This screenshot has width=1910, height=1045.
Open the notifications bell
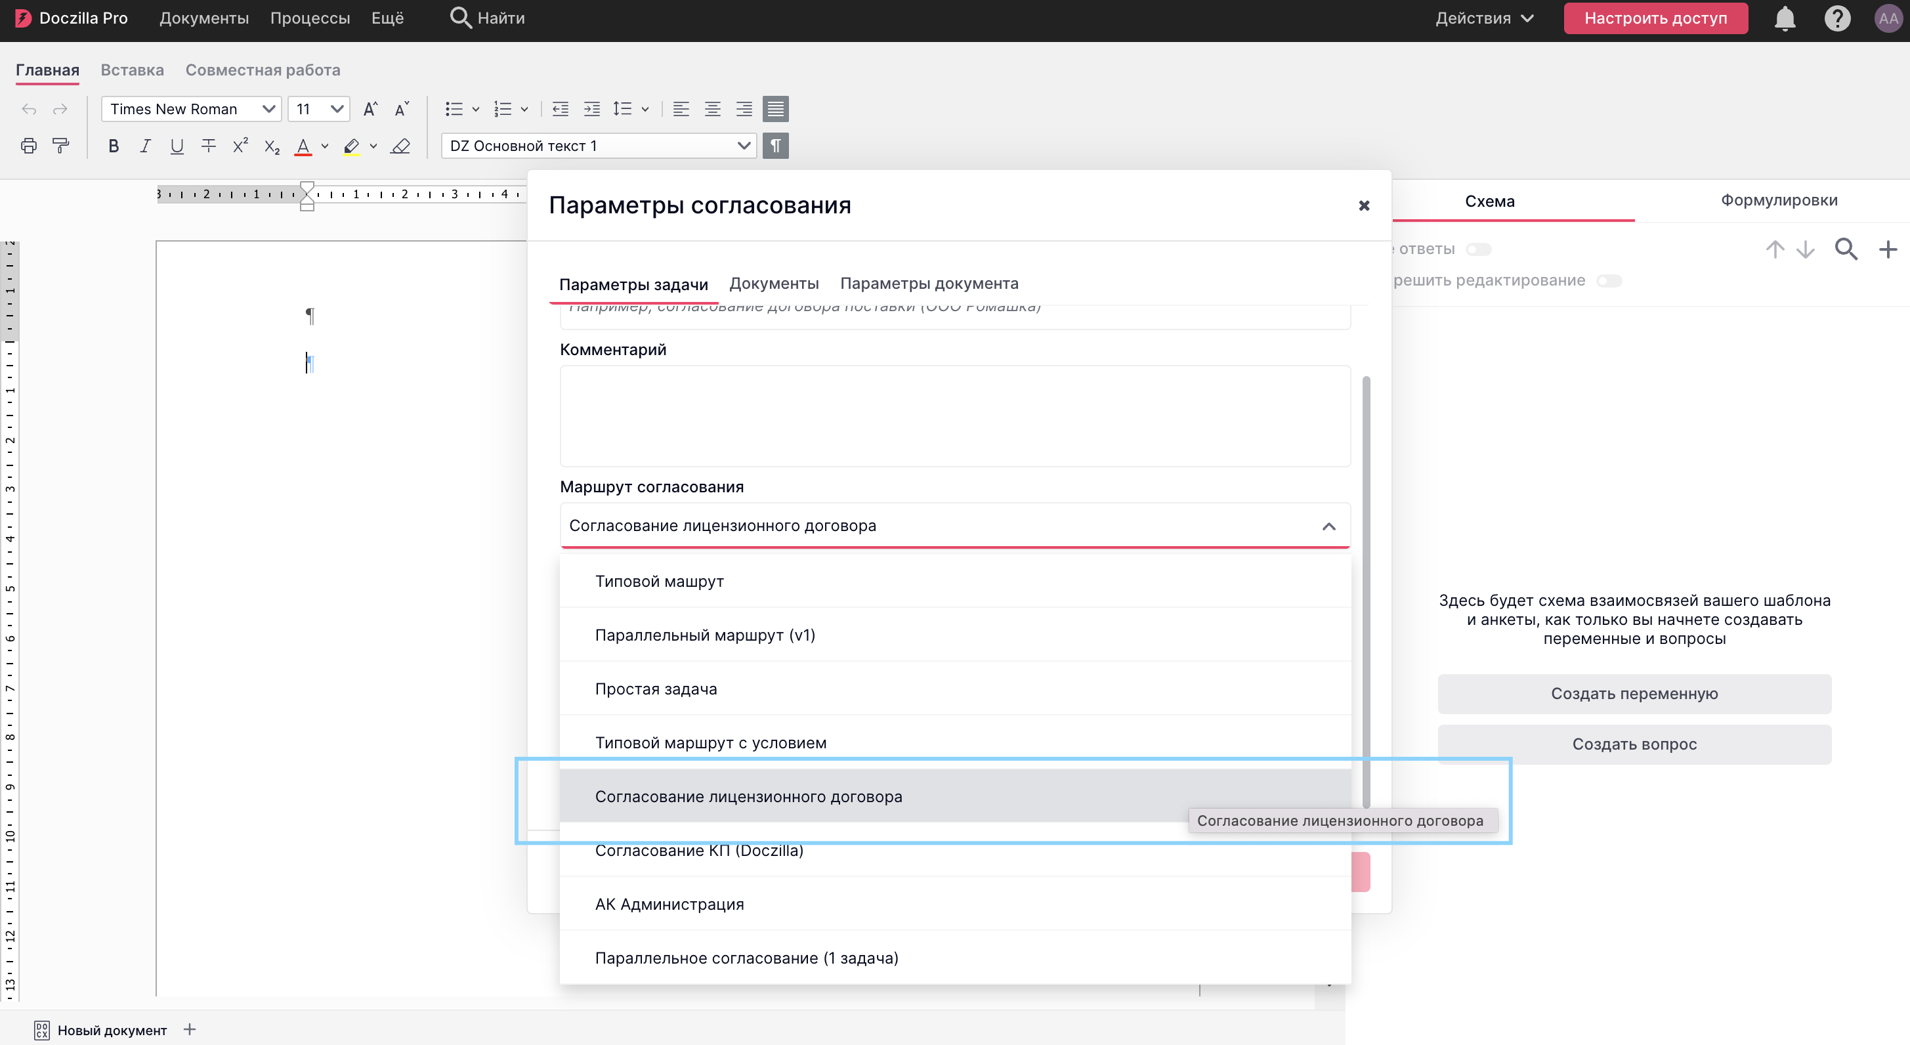pos(1784,18)
